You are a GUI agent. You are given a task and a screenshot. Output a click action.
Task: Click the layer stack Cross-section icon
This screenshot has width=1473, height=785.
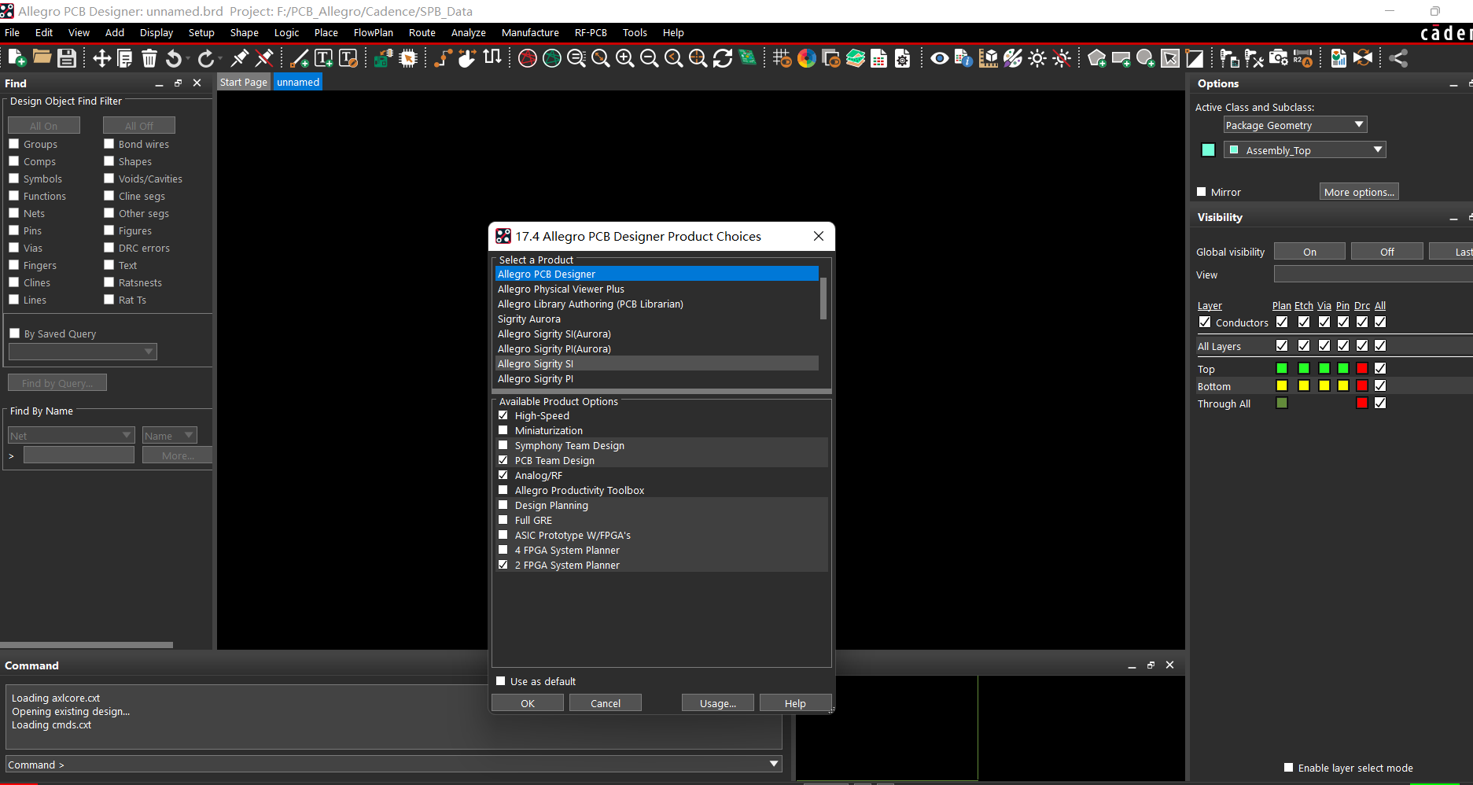tap(856, 58)
